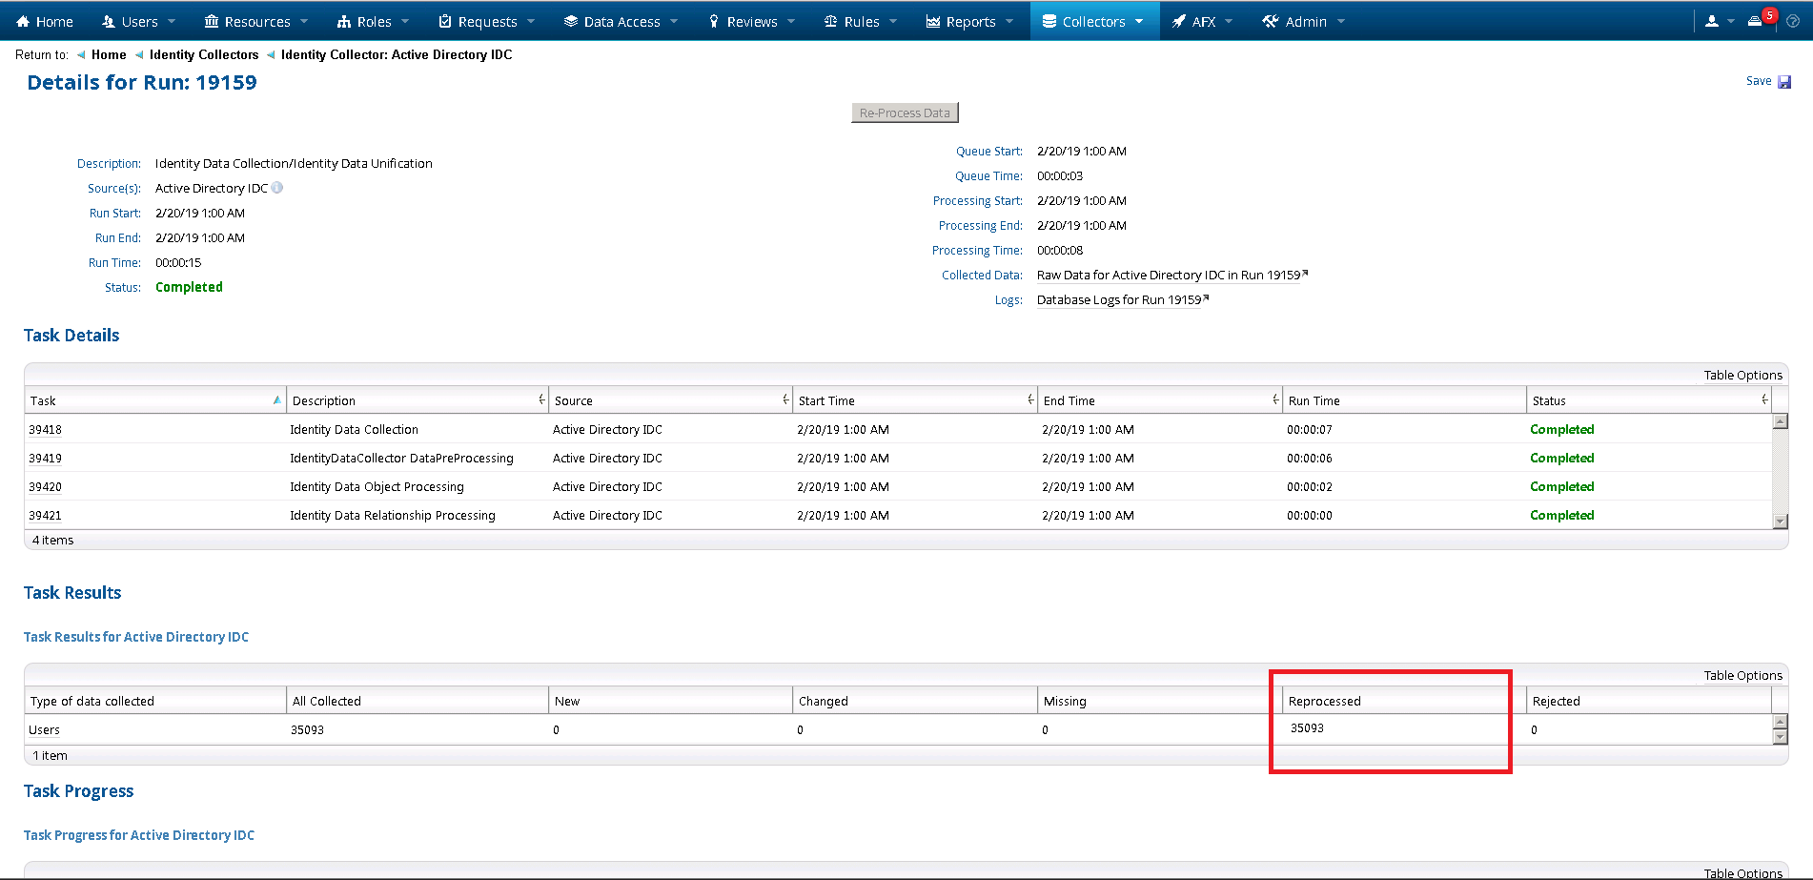
Task: Open task 39418 details link
Action: pyautogui.click(x=45, y=430)
